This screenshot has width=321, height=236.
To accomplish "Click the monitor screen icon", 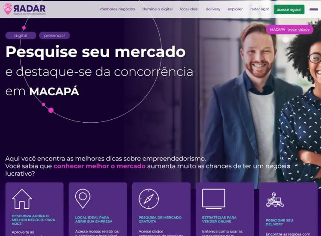I will [x=214, y=199].
